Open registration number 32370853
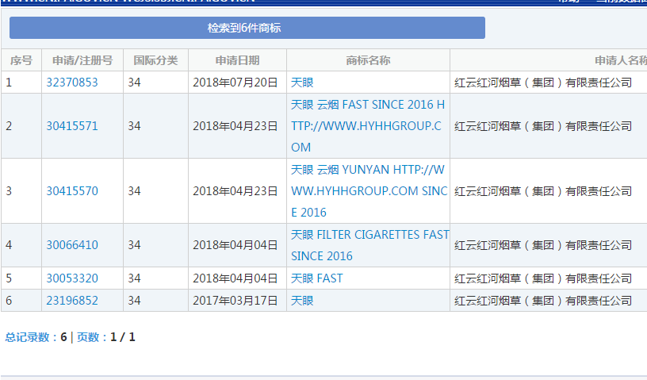The width and height of the screenshot is (647, 380). click(72, 83)
